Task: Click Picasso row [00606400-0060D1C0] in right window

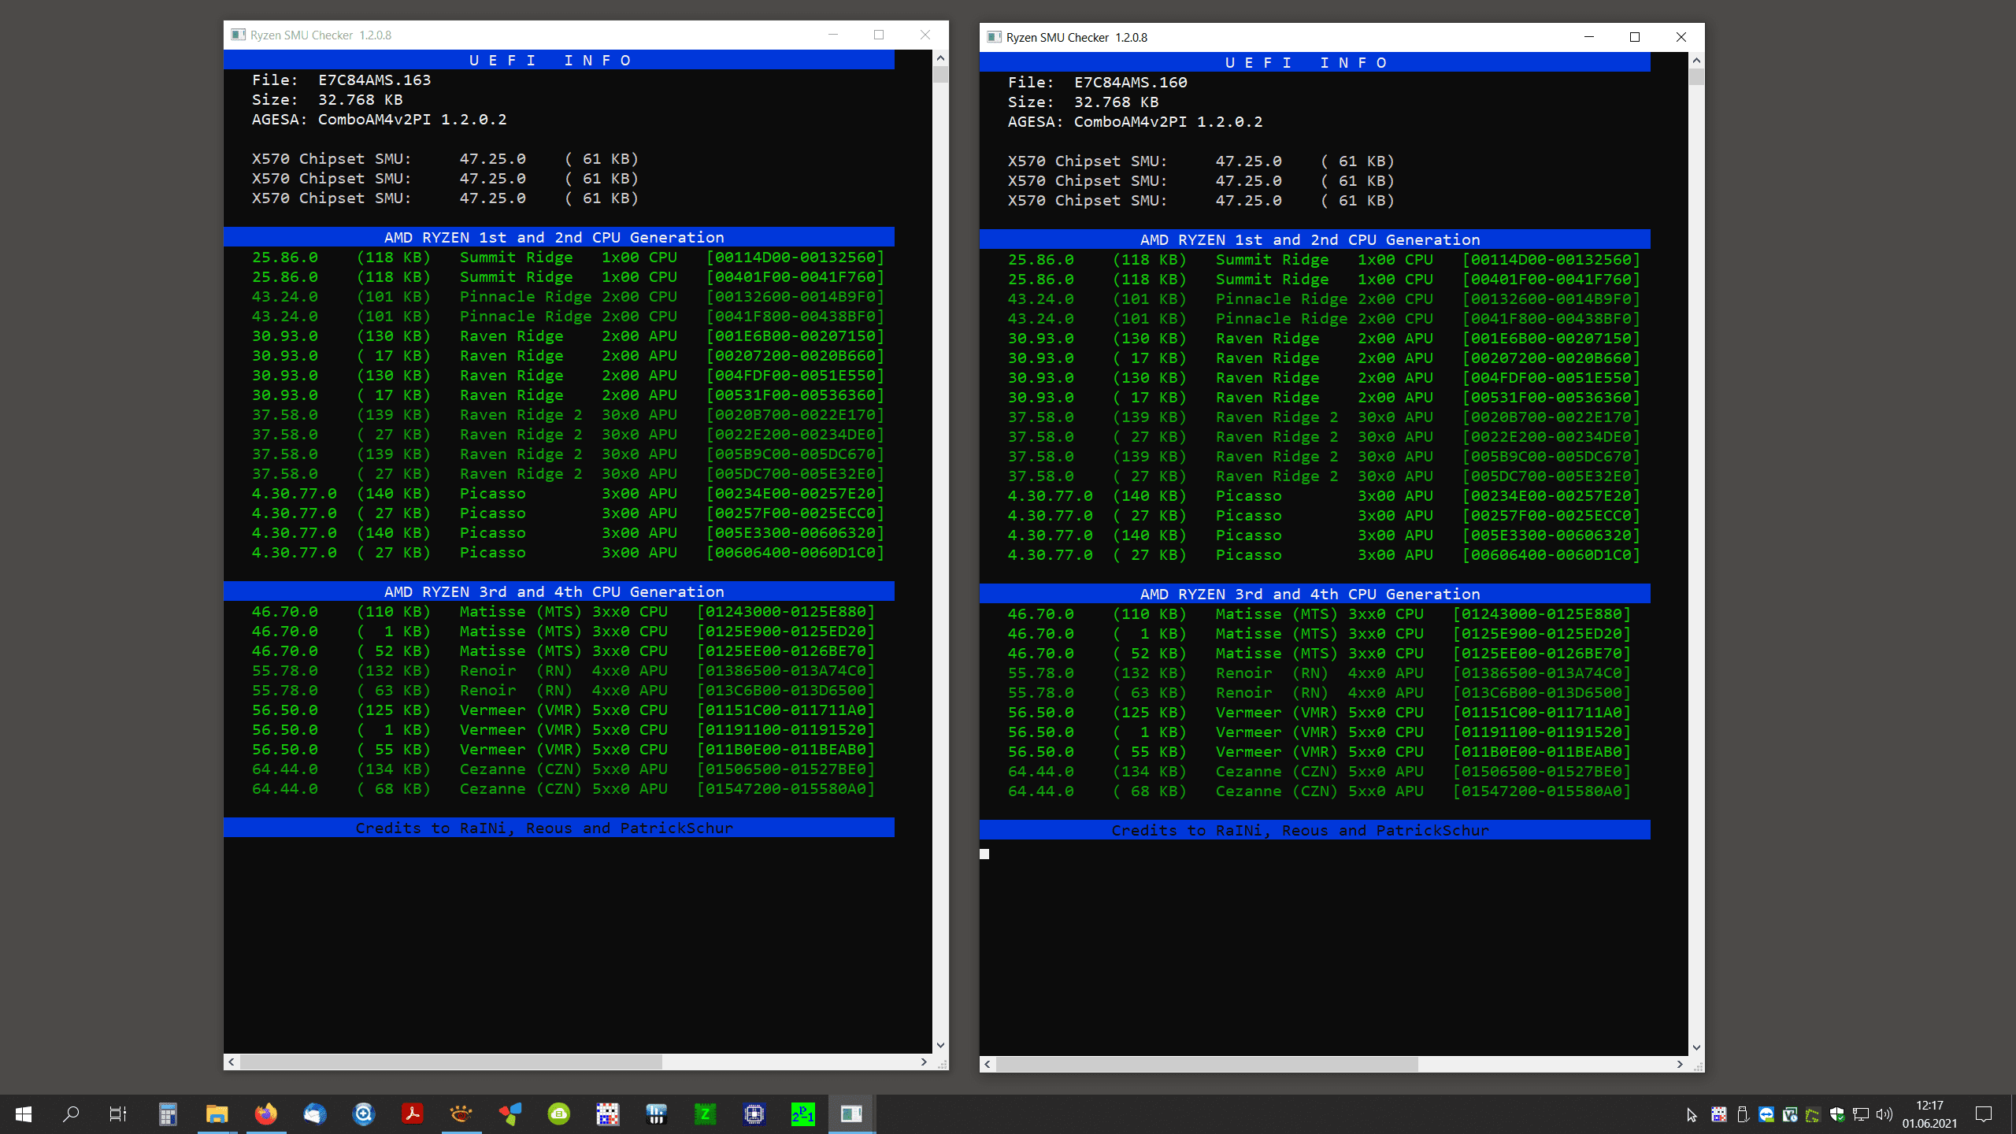Action: [x=1324, y=554]
